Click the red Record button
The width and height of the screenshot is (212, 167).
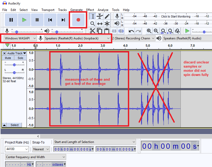pos(78,20)
